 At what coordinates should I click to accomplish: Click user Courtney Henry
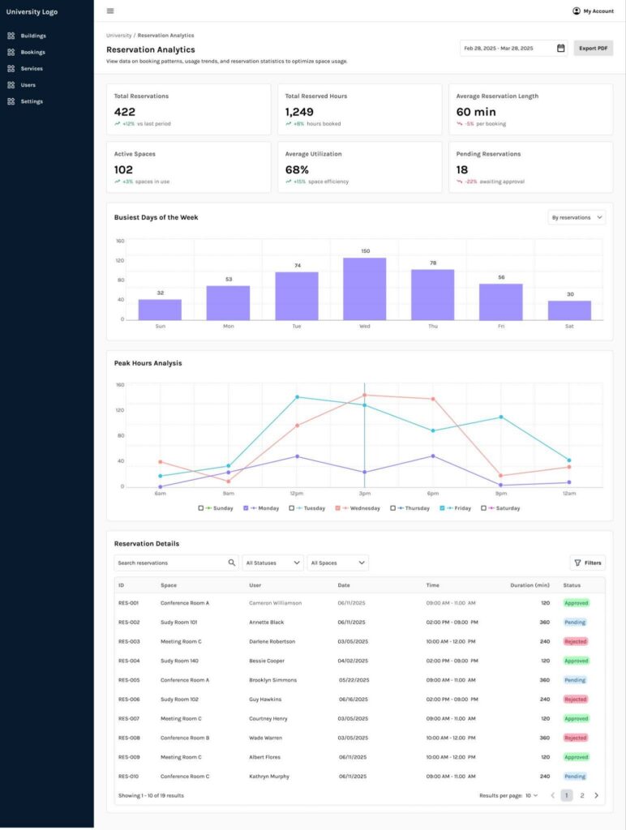click(x=268, y=719)
